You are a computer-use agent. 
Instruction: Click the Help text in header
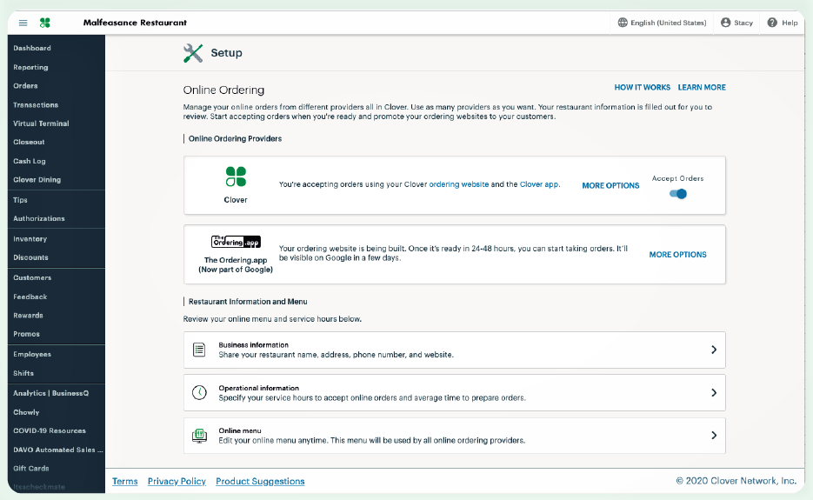pyautogui.click(x=790, y=23)
